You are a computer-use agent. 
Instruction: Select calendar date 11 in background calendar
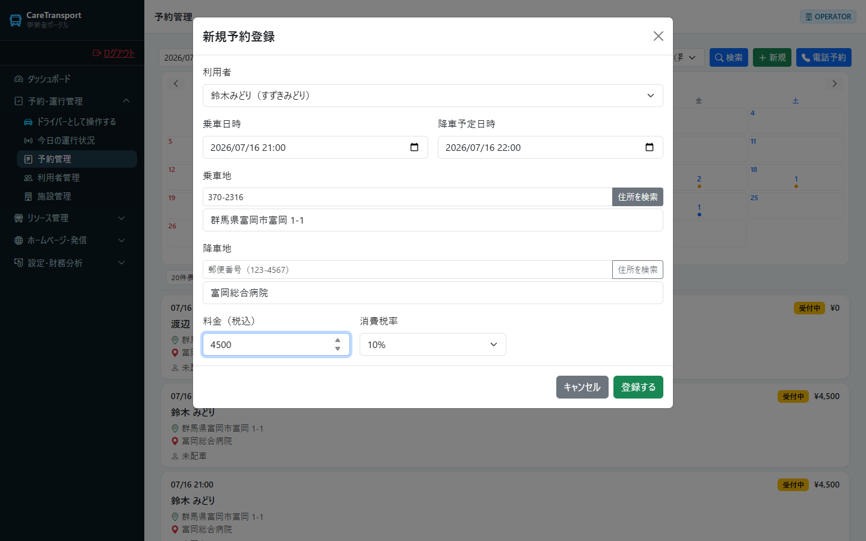click(796, 149)
